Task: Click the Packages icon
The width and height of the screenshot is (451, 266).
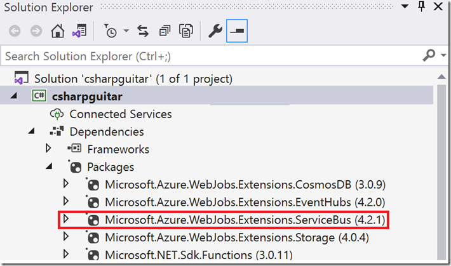Action: pyautogui.click(x=75, y=166)
